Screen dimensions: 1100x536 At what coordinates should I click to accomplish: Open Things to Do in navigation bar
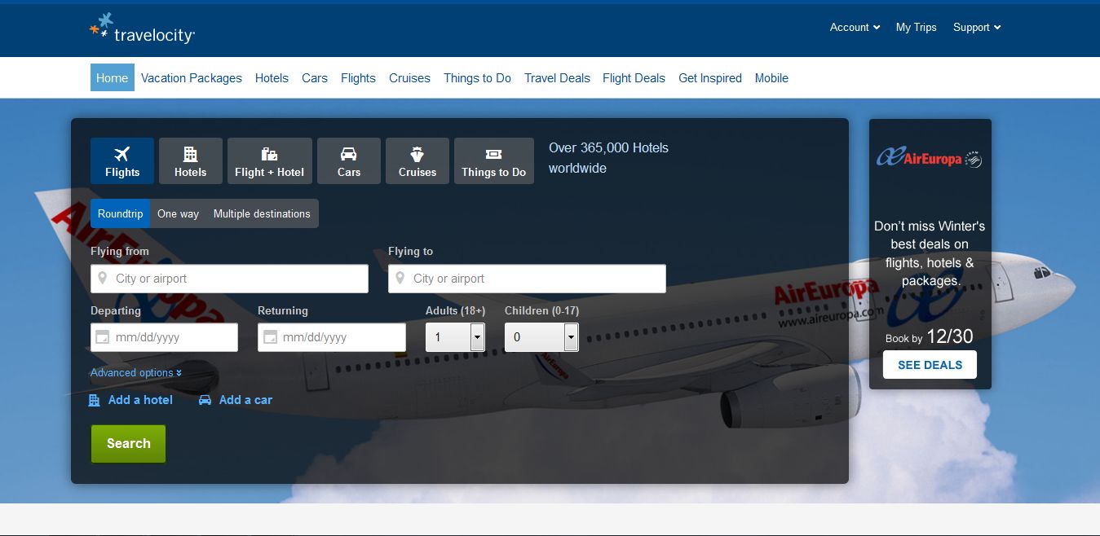pyautogui.click(x=477, y=78)
